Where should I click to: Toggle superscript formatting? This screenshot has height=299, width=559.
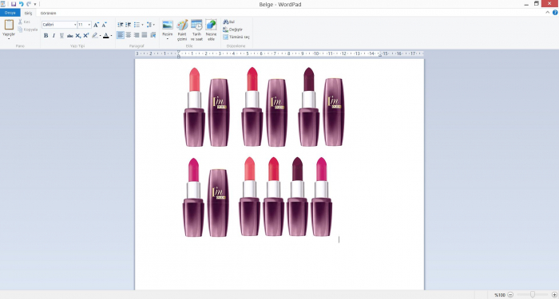pyautogui.click(x=86, y=36)
